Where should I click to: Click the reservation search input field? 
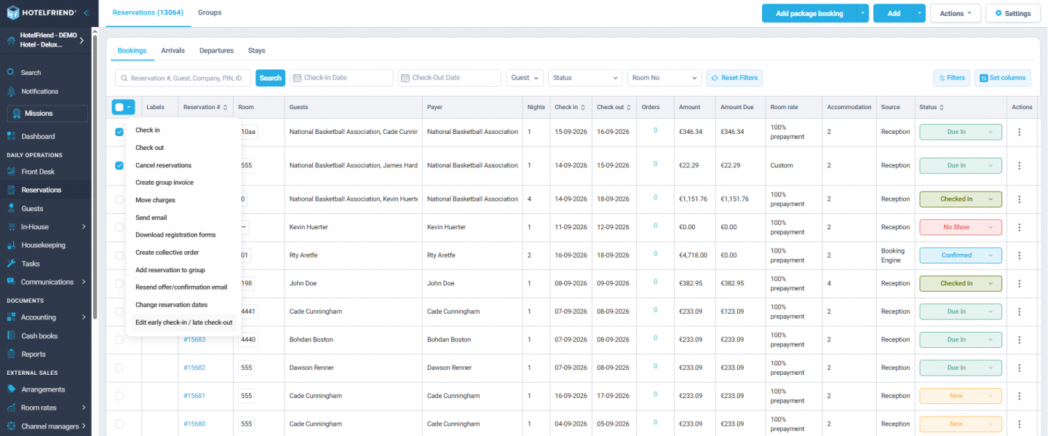pyautogui.click(x=183, y=78)
